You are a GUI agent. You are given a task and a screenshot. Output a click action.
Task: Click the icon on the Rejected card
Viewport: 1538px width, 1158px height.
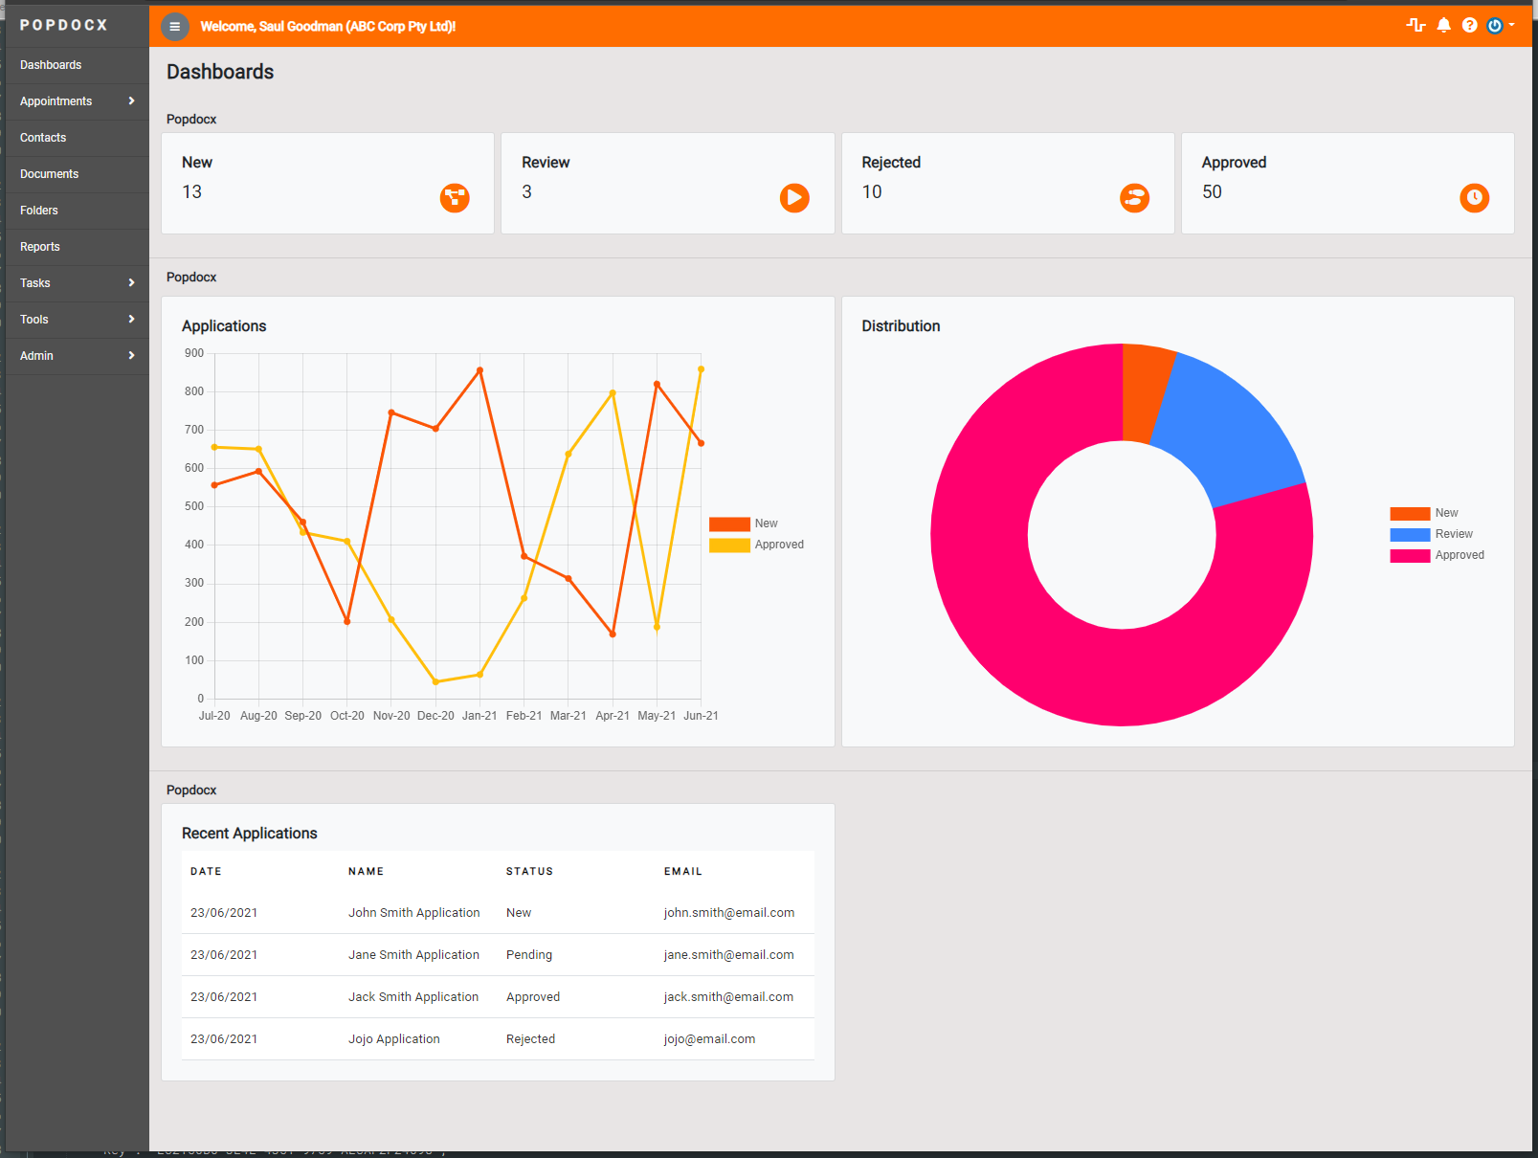pyautogui.click(x=1134, y=198)
